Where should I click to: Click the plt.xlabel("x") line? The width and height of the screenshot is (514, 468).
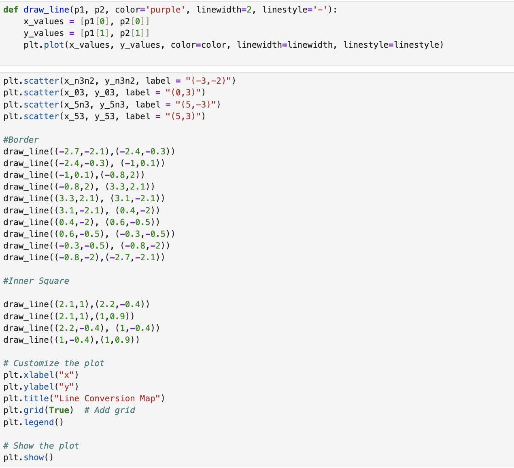click(x=41, y=375)
